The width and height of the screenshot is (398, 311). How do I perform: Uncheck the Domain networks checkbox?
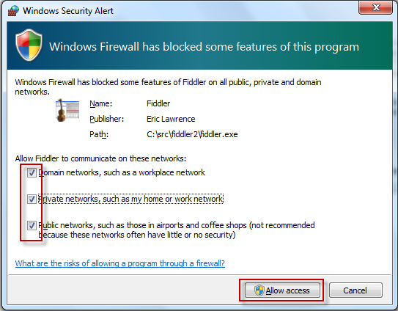tap(32, 173)
